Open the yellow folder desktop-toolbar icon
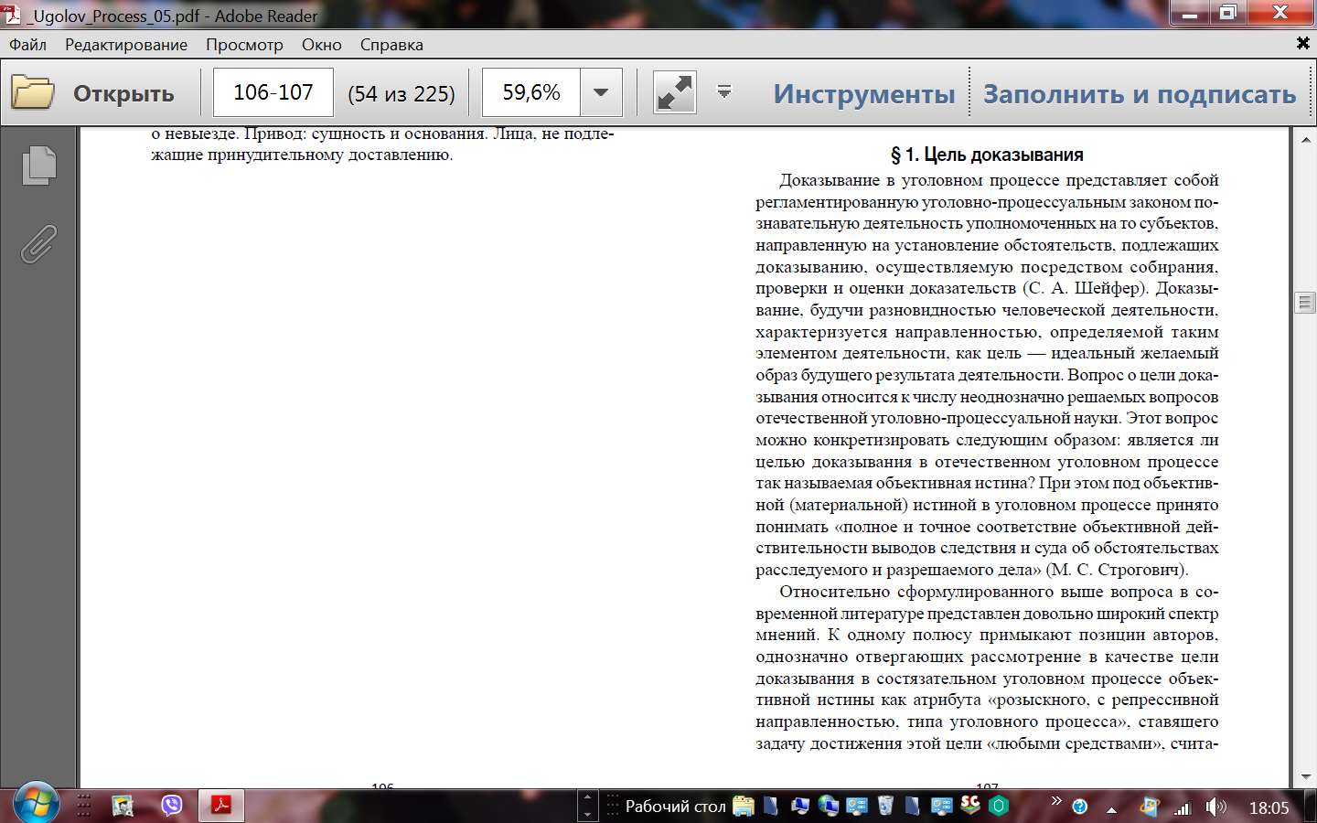The width and height of the screenshot is (1317, 823). (744, 806)
